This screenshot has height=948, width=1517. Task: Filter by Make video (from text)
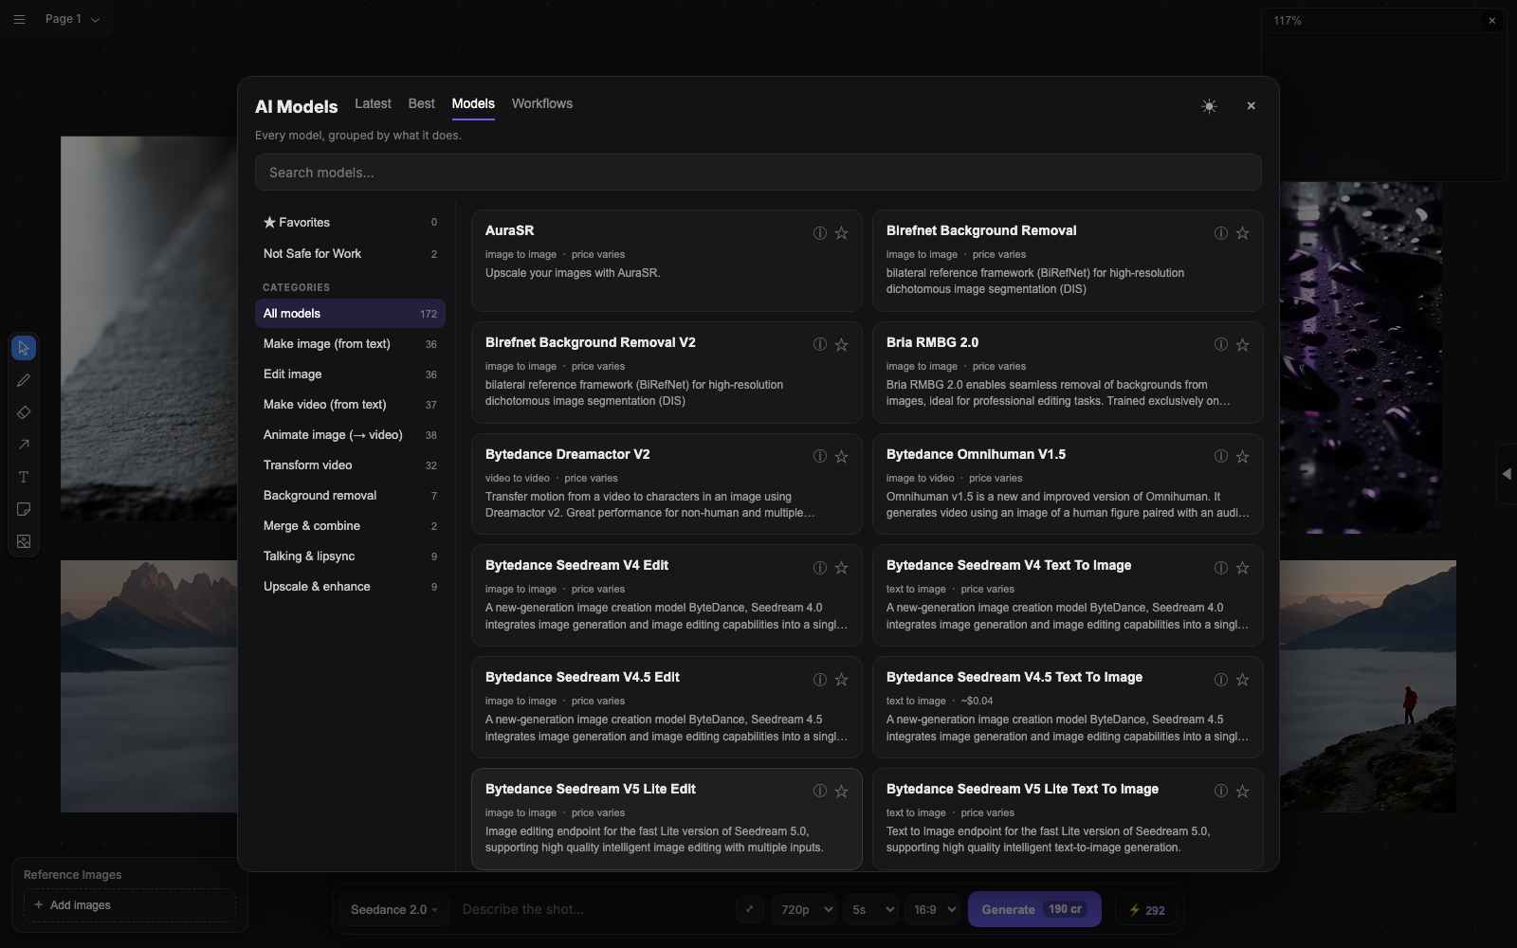point(350,405)
